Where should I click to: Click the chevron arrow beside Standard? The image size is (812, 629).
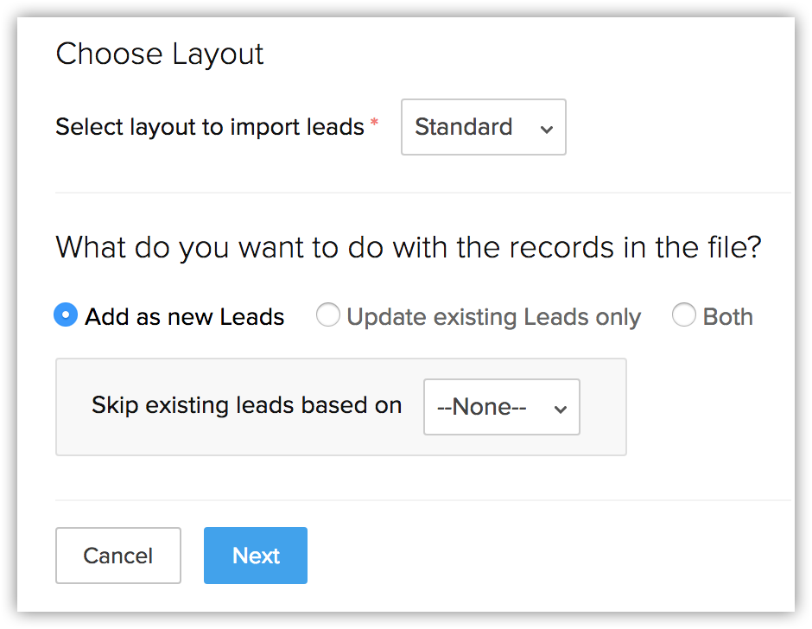(x=546, y=129)
